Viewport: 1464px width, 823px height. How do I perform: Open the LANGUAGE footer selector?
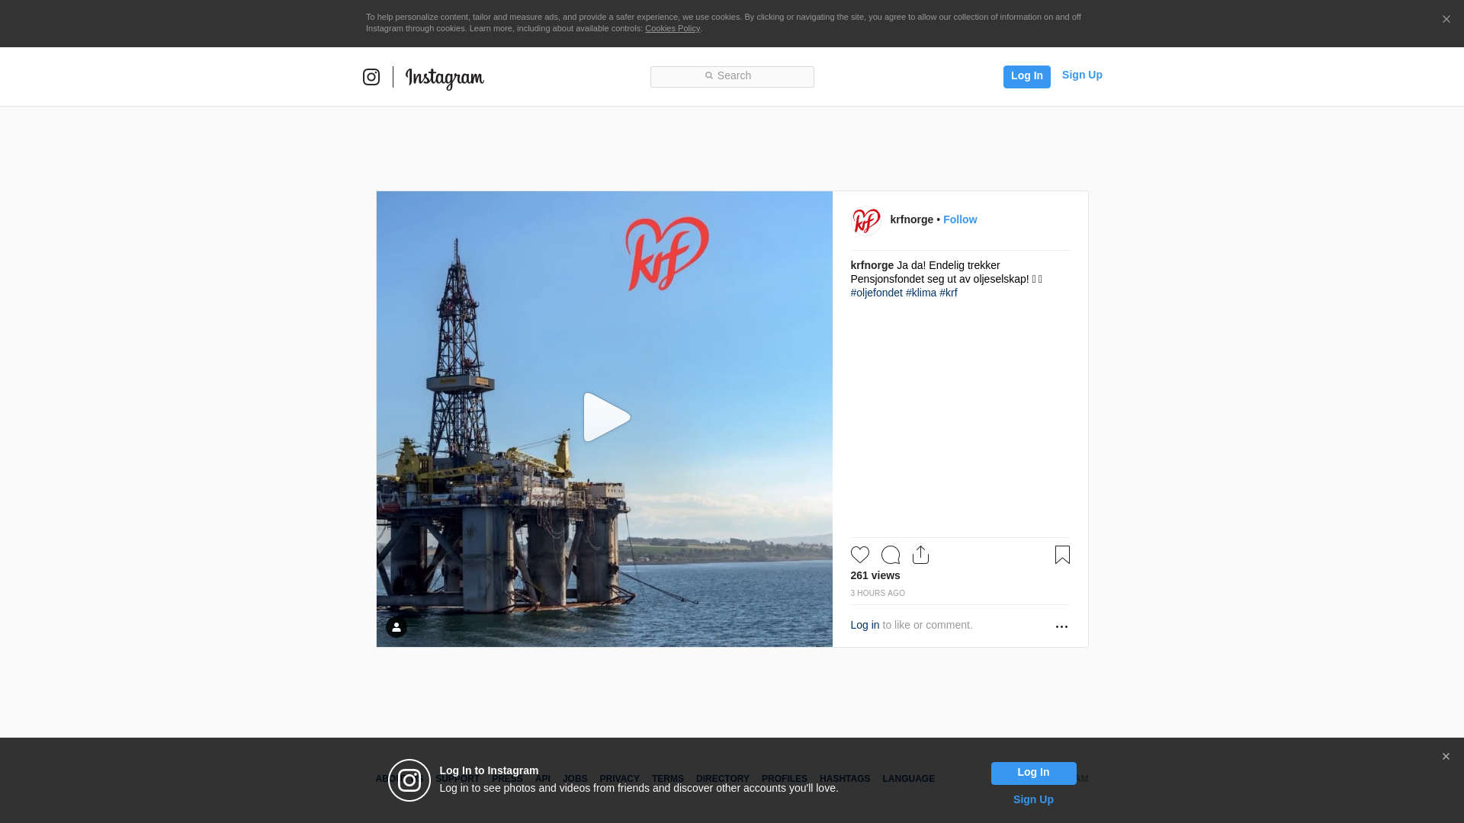[x=908, y=779]
